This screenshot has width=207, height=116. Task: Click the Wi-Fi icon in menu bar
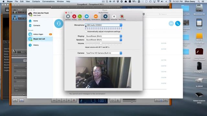click(x=158, y=1)
